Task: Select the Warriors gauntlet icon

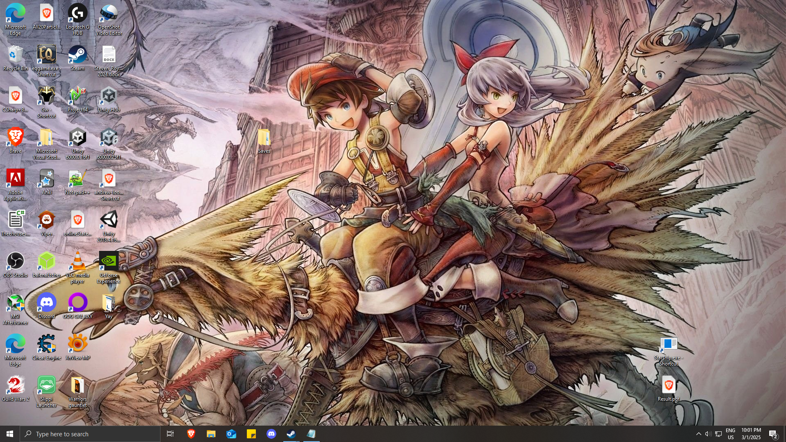Action: 77,392
